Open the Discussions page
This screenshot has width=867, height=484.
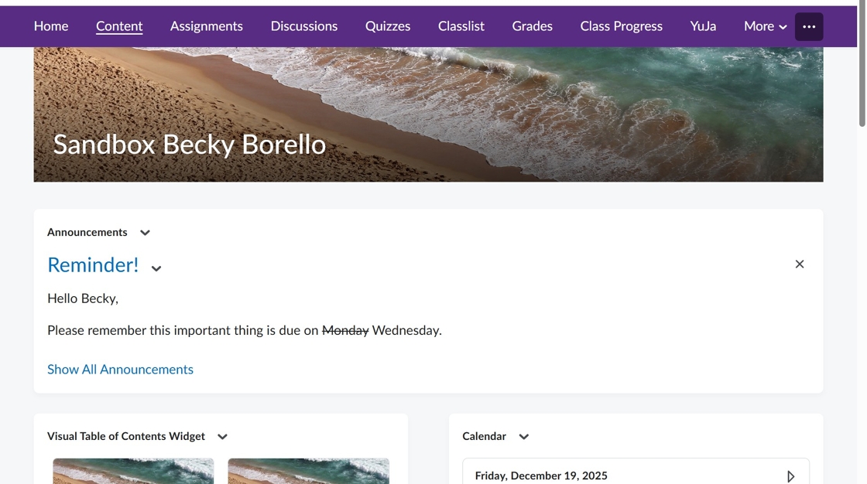coord(304,26)
